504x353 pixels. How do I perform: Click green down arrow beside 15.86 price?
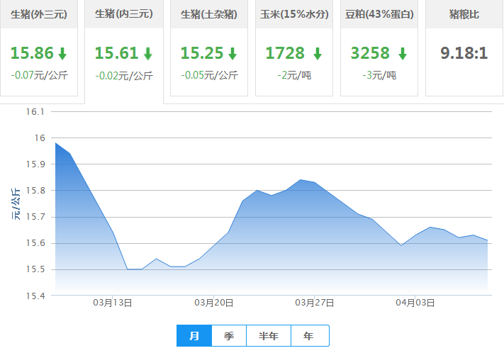[x=62, y=54]
